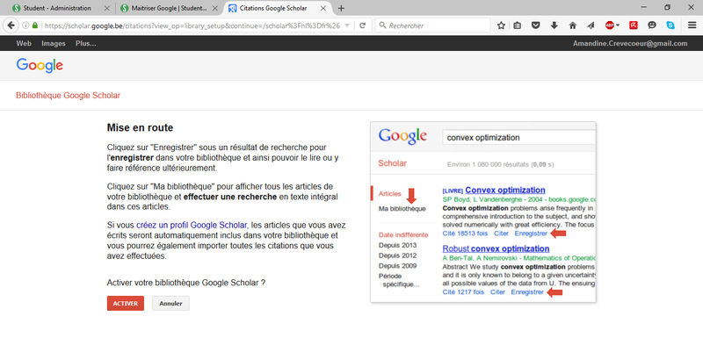Click the red extension icon next to ABP
Viewport: 703px width, 338px height.
click(634, 25)
